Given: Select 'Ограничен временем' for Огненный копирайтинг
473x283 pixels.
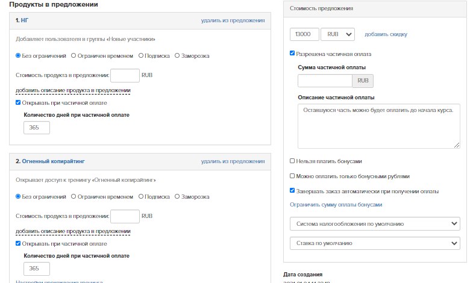Looking at the screenshot, I should (x=74, y=196).
